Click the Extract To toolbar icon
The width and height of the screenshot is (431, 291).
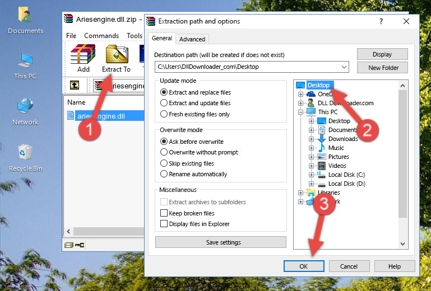click(116, 58)
